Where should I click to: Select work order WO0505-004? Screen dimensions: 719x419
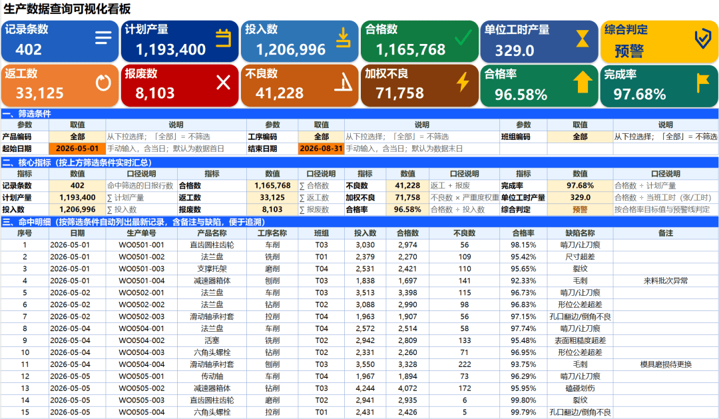tap(141, 412)
